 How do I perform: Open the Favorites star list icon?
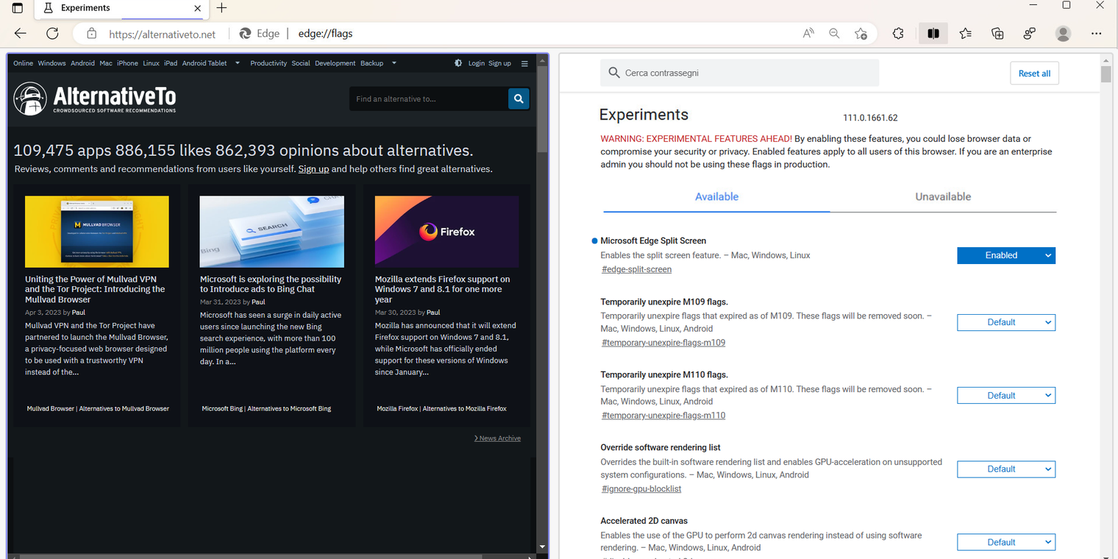click(965, 33)
